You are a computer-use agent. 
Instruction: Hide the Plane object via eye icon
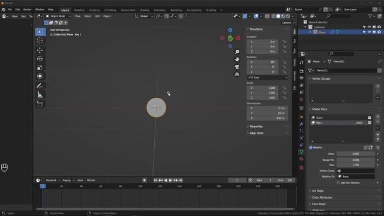point(369,32)
